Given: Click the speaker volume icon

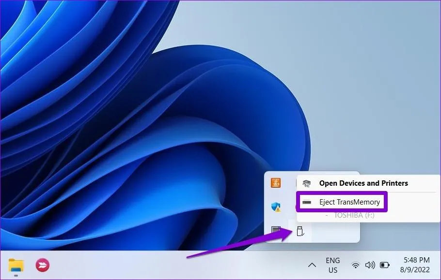Looking at the screenshot, I should click(x=370, y=265).
